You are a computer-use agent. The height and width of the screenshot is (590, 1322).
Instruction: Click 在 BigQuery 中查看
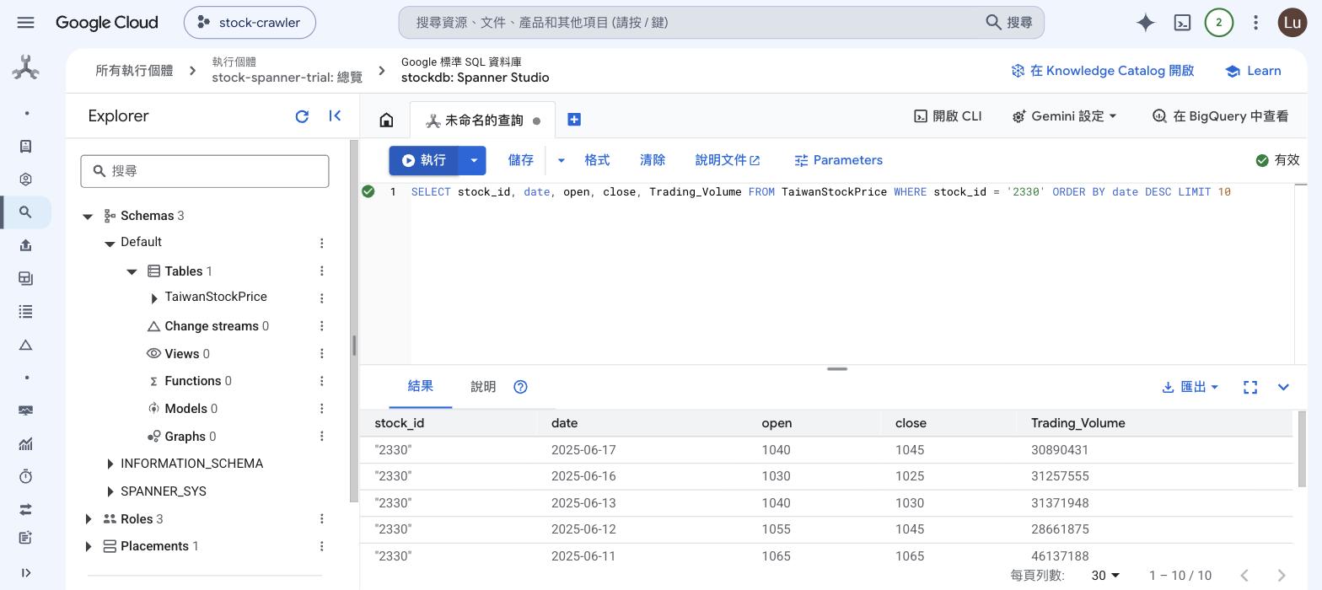[x=1220, y=116]
